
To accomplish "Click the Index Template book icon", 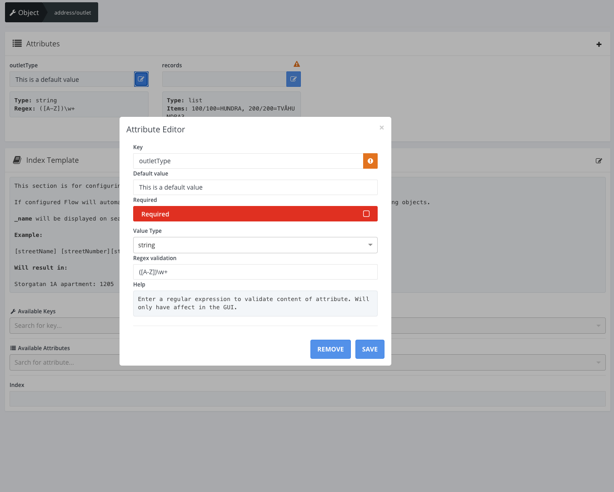I will pos(17,160).
